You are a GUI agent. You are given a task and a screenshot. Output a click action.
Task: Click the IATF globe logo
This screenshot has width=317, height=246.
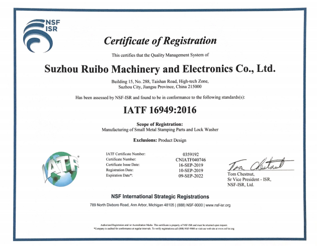[60, 169]
